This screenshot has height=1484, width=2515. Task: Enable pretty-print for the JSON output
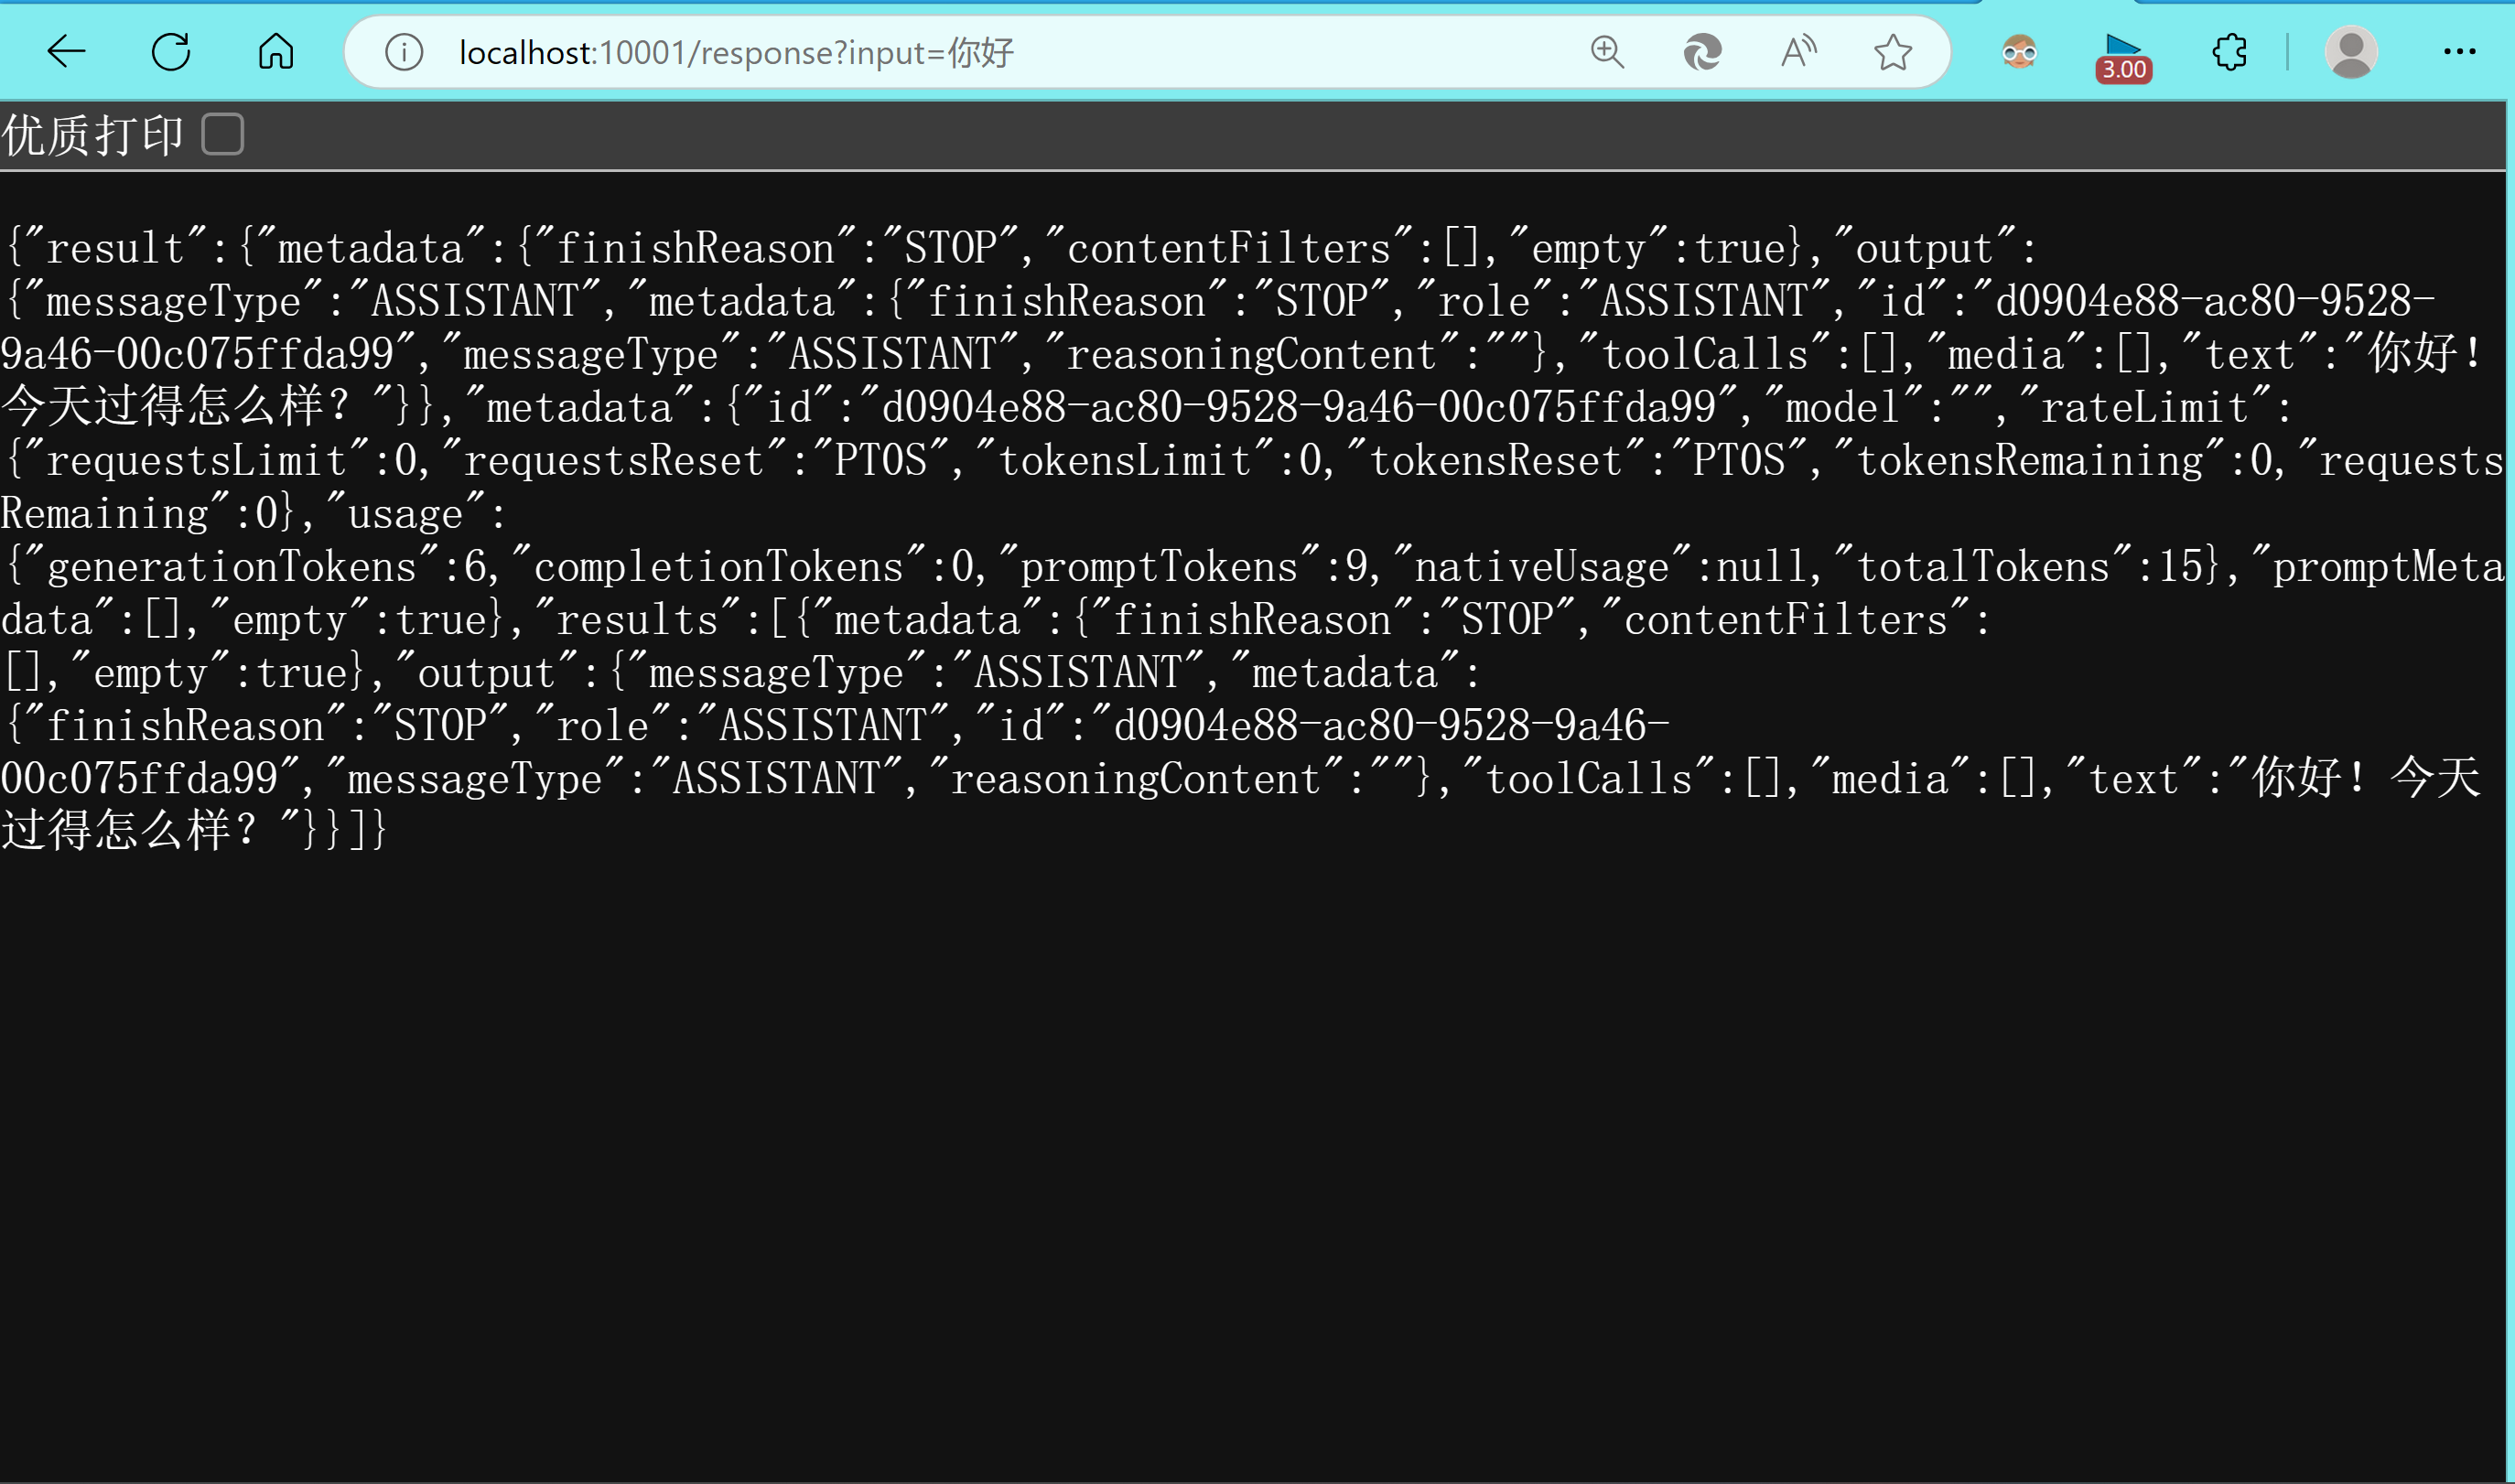[x=224, y=133]
